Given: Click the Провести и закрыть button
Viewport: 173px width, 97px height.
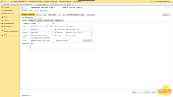Looking at the screenshot, I should coord(28,14).
